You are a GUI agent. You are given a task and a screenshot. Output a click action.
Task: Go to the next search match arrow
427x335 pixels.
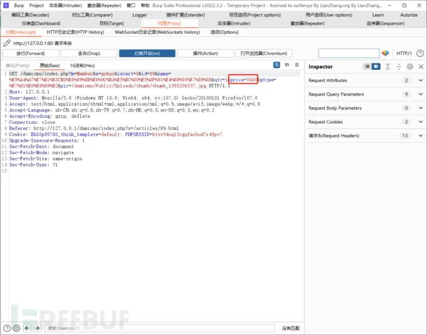click(37, 328)
